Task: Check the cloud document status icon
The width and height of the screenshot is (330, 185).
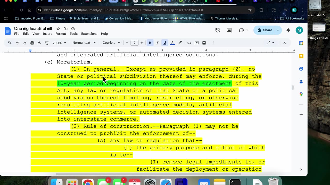Action: point(73,29)
